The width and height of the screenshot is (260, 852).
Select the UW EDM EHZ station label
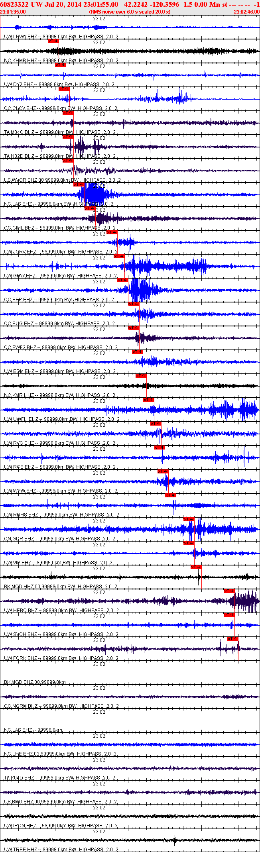click(60, 371)
